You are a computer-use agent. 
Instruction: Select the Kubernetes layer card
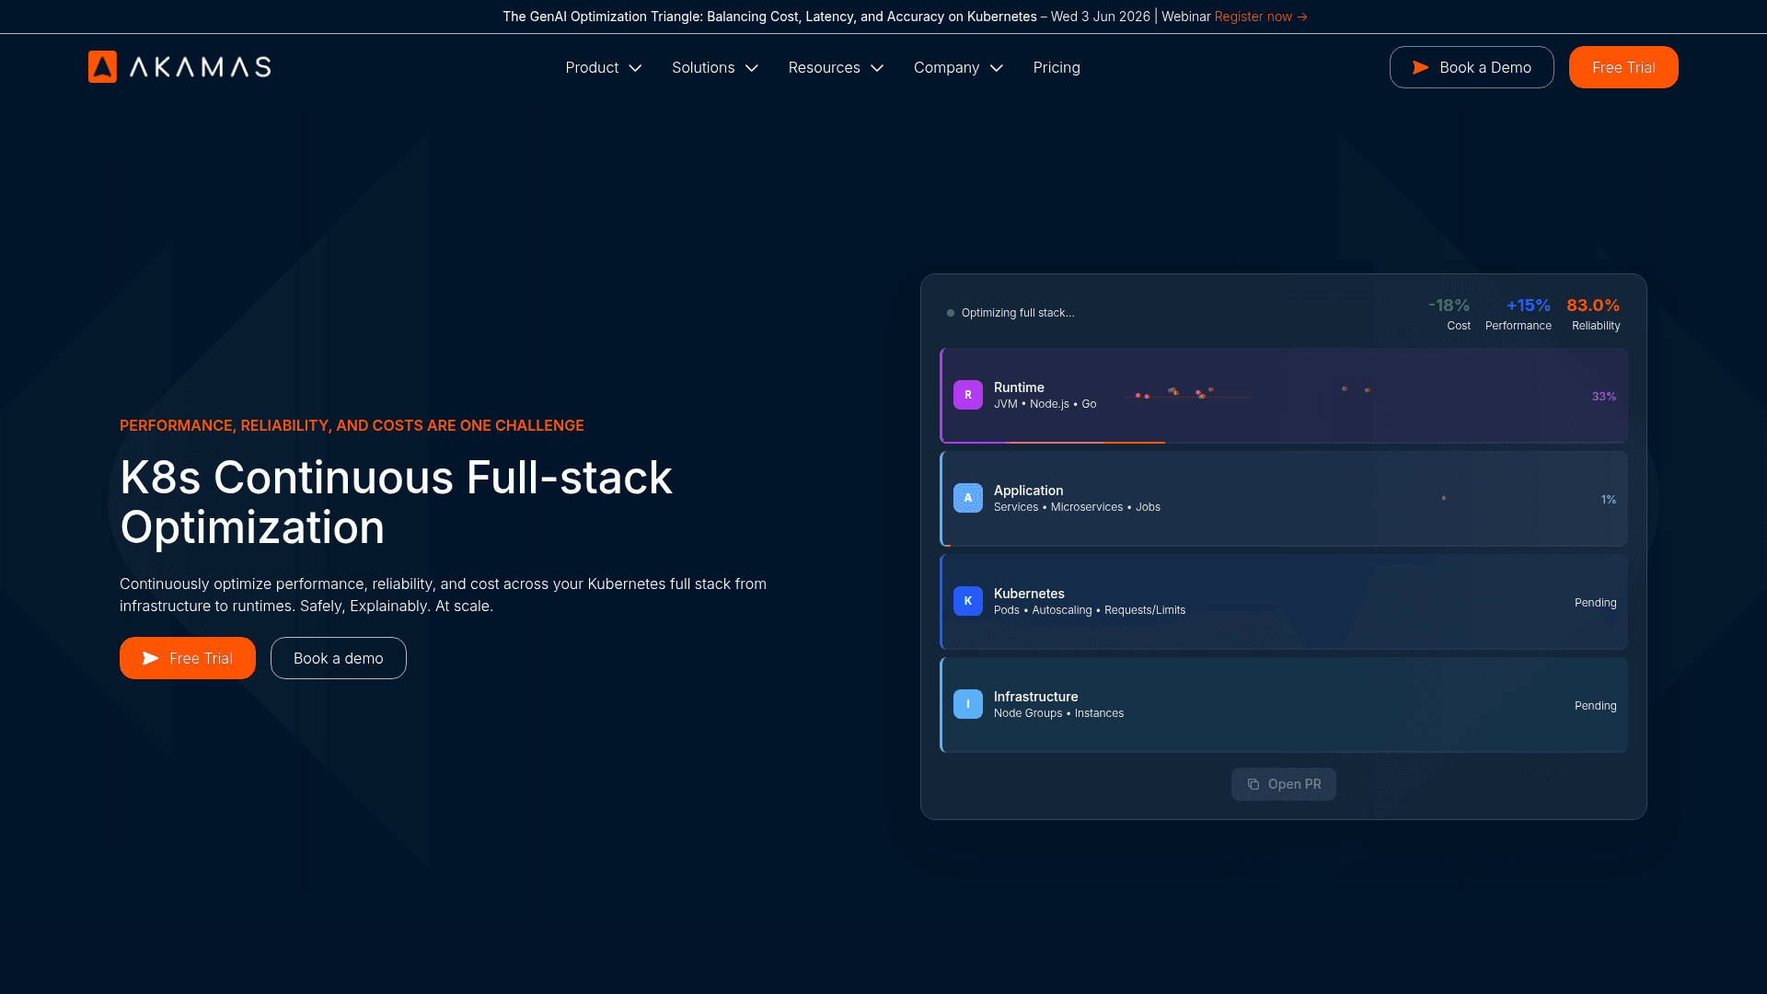pos(1284,602)
